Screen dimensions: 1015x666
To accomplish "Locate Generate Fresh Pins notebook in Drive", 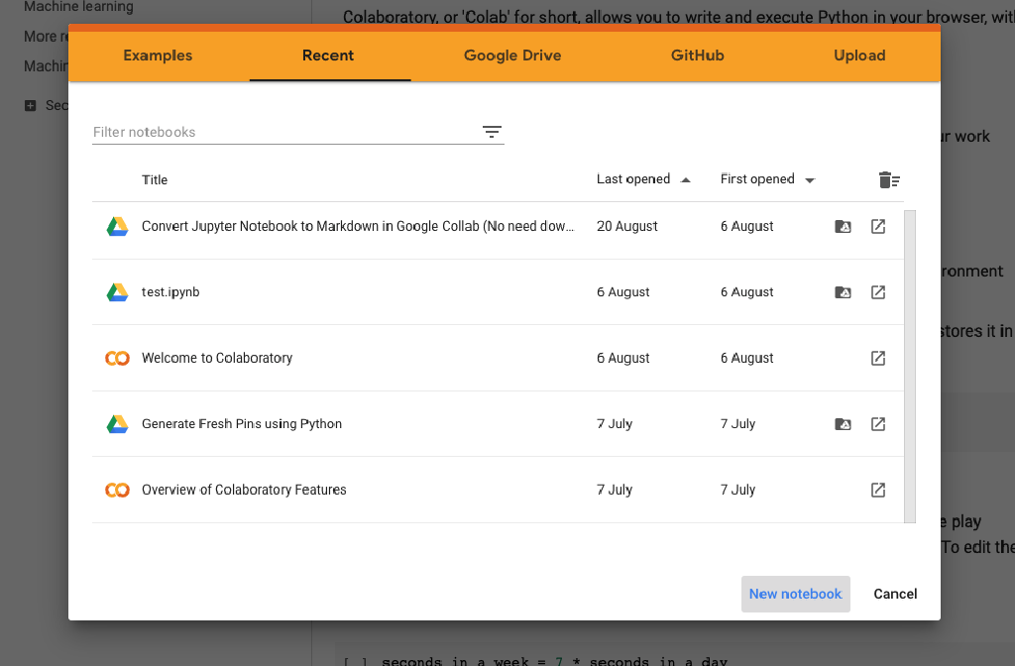I will click(843, 424).
